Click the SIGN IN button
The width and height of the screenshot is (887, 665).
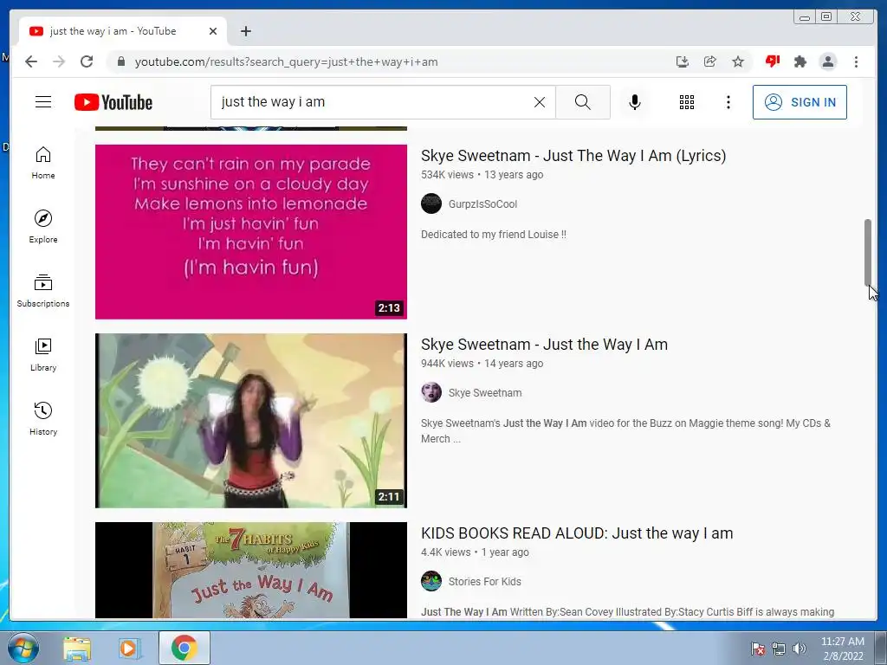tap(800, 102)
